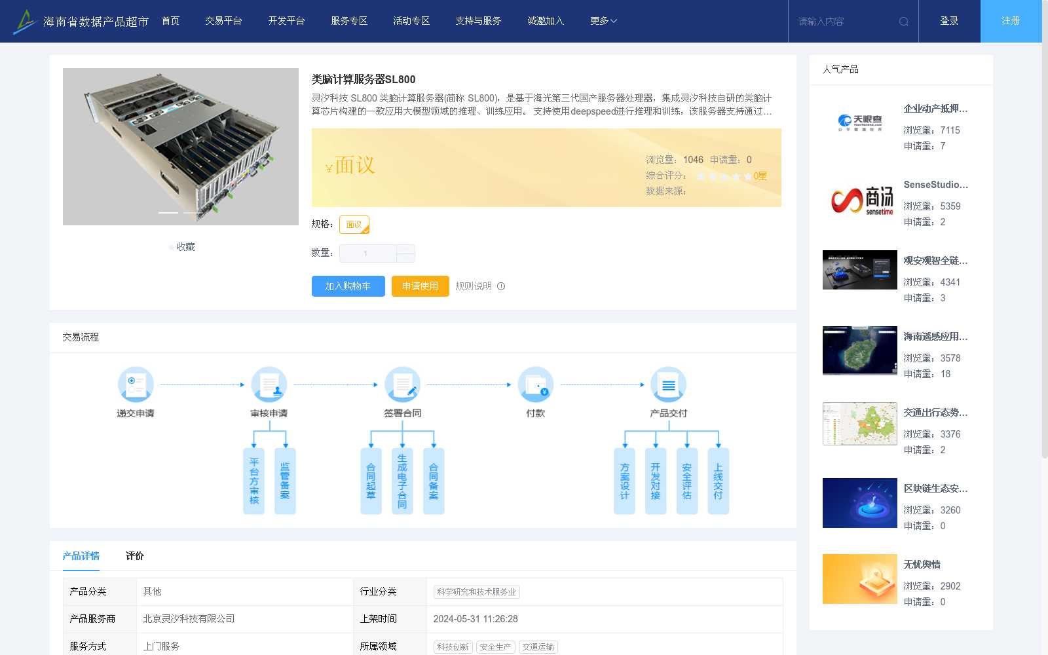
Task: Switch to the 产品详情 tab
Action: pyautogui.click(x=81, y=556)
